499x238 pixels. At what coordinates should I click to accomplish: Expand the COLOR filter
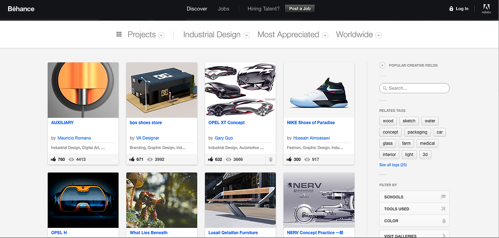pyautogui.click(x=414, y=221)
